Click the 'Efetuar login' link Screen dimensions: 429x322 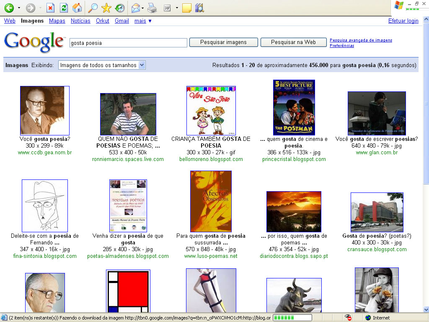point(403,21)
